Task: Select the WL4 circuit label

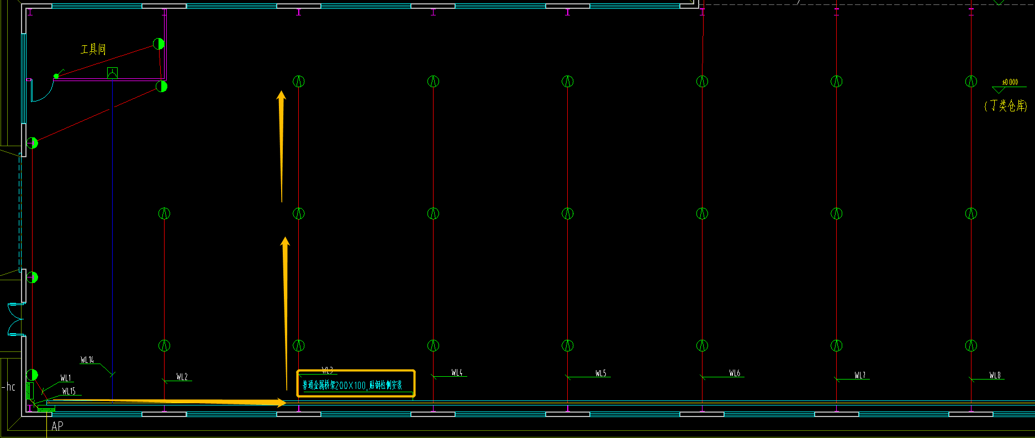Action: click(457, 373)
